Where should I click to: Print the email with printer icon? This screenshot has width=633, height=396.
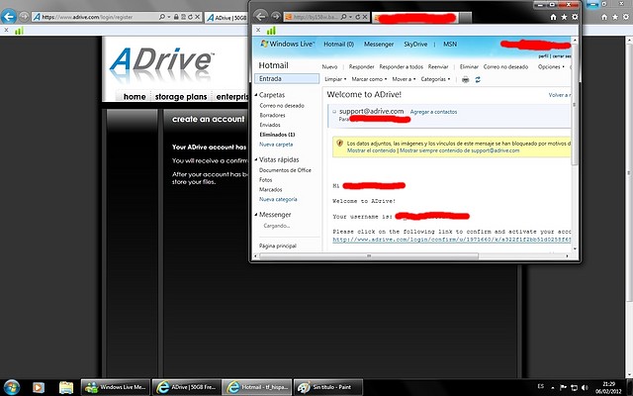466,79
